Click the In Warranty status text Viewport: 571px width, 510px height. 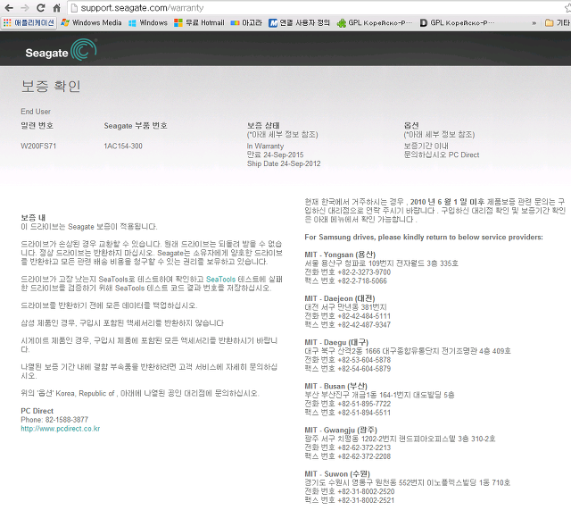[x=265, y=146]
